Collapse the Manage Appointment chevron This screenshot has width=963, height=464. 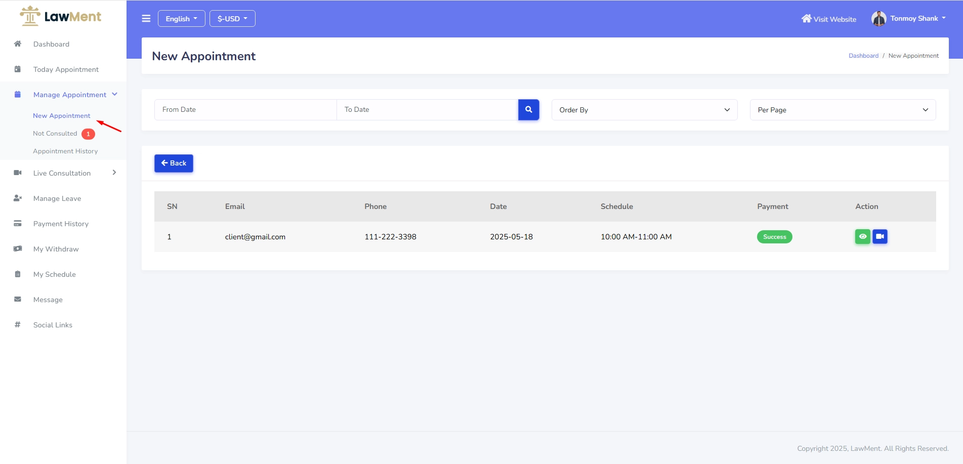tap(115, 94)
